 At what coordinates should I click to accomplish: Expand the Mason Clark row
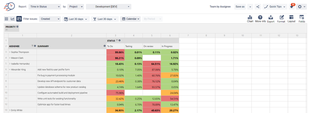pos(10,58)
